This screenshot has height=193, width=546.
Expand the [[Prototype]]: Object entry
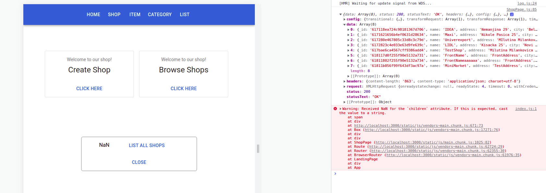(x=344, y=102)
